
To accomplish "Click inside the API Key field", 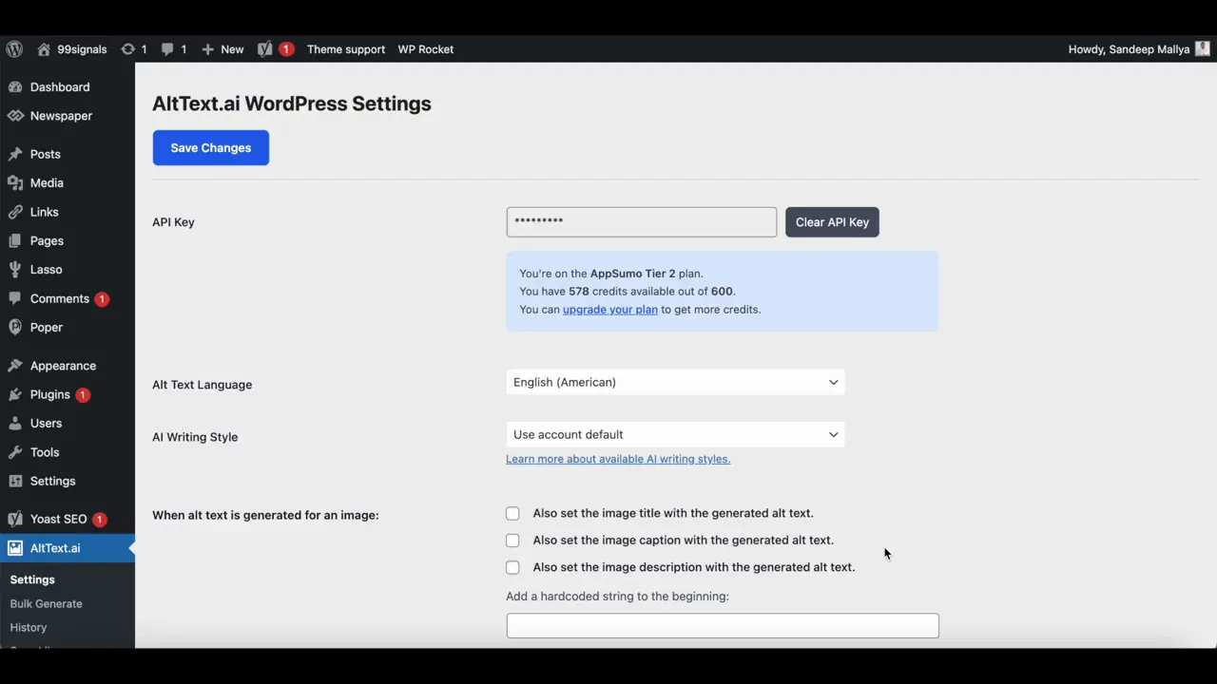I will coord(641,221).
